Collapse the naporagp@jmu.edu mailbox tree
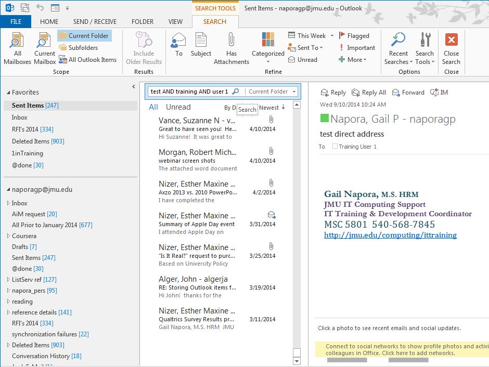The width and height of the screenshot is (489, 367). coord(8,189)
